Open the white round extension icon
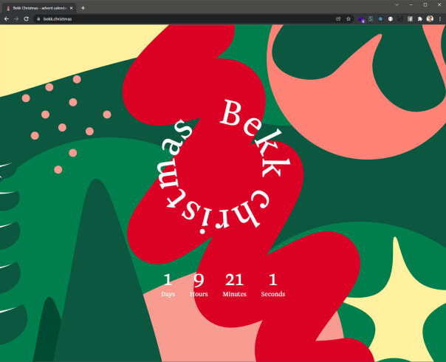Screen dimensions: 446x362 tap(391, 18)
